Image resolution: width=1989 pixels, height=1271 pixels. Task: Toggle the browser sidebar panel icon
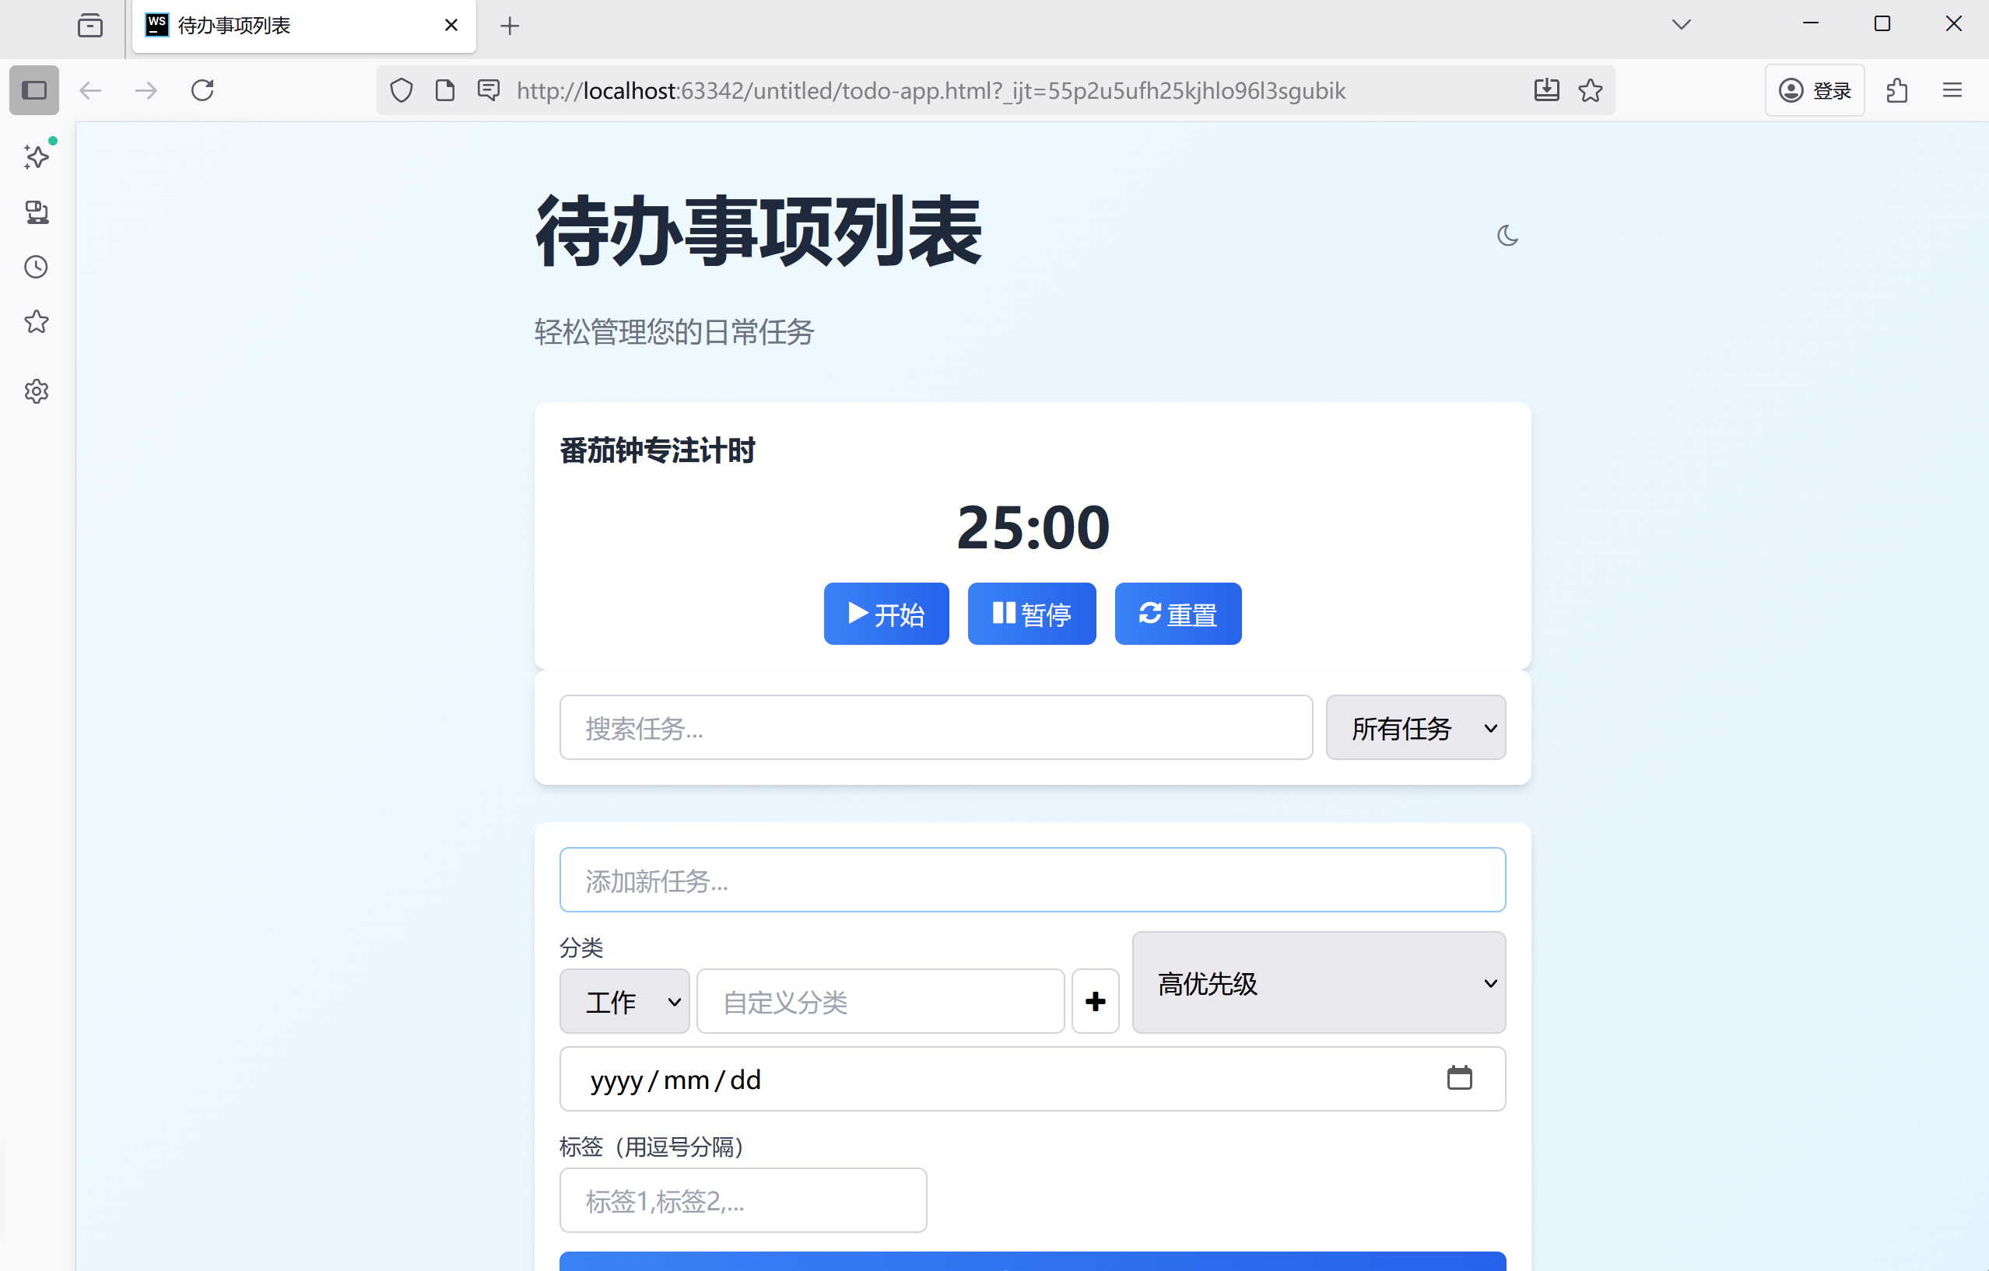coord(34,90)
